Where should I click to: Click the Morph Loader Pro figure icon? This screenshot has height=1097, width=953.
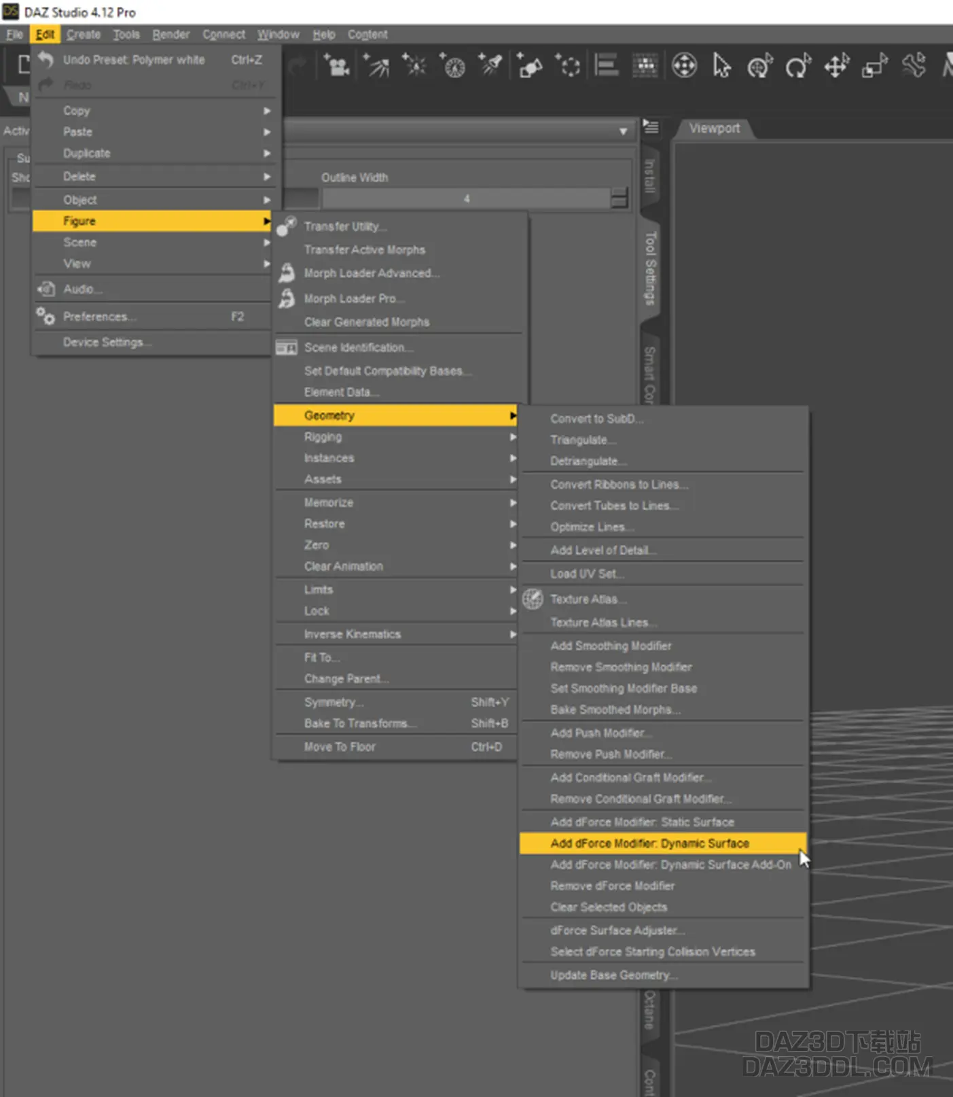287,298
